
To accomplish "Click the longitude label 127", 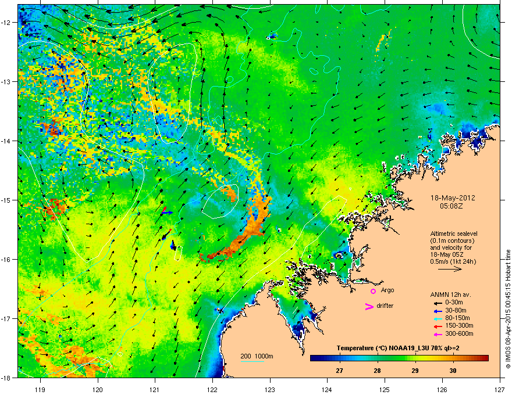I will tap(500, 389).
